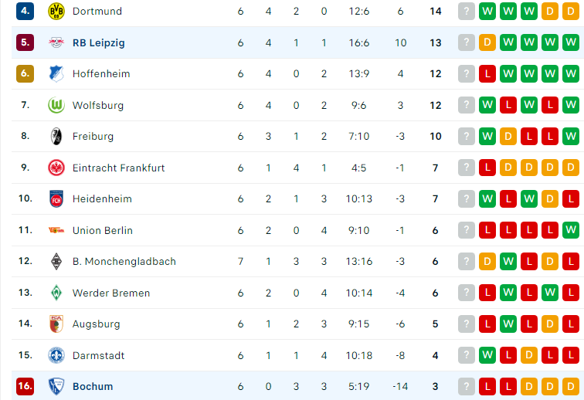Click Bochum's upcoming match question mark badge
The image size is (584, 400).
point(467,387)
